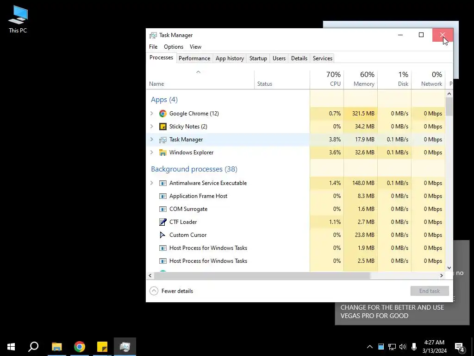Screen dimensions: 474x356
Task: Click the CTF Loader pen icon
Action: coord(162,222)
